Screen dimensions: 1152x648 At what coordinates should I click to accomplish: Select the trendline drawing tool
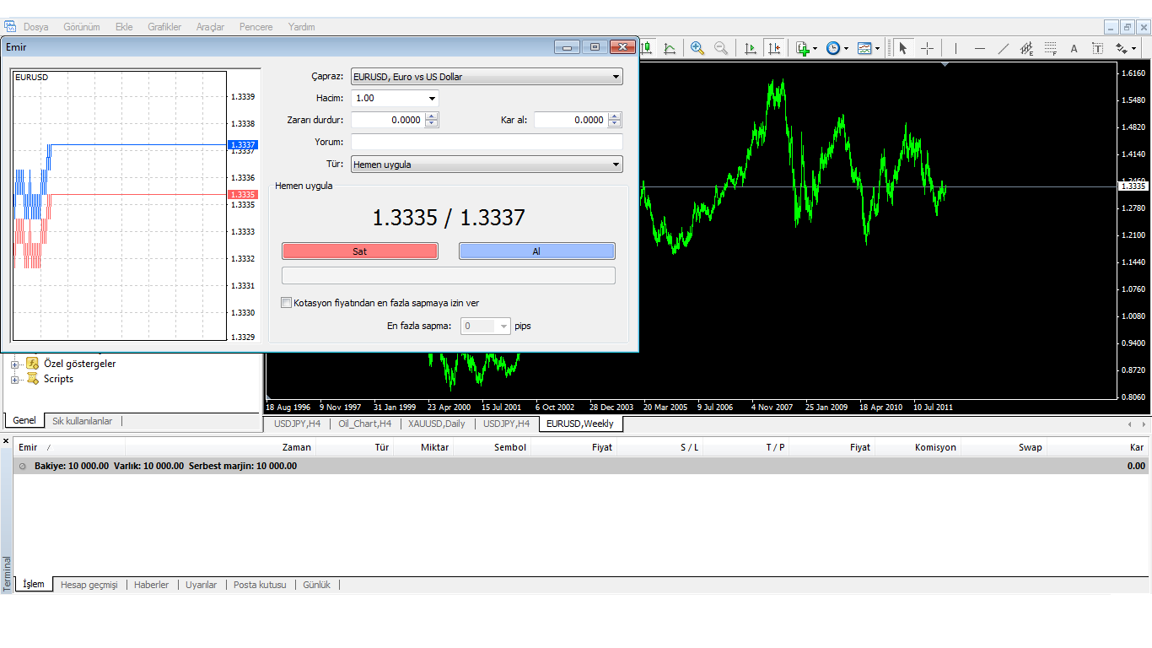[x=1004, y=48]
